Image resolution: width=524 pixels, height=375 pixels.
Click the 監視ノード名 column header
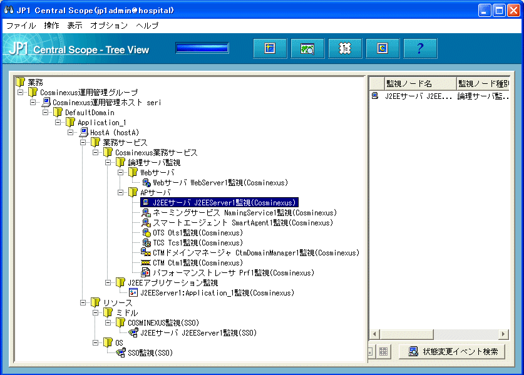pyautogui.click(x=421, y=83)
